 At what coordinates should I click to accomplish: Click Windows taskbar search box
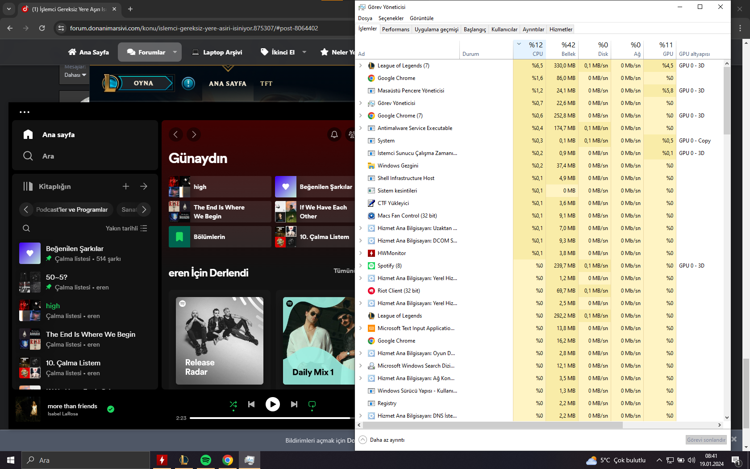86,460
